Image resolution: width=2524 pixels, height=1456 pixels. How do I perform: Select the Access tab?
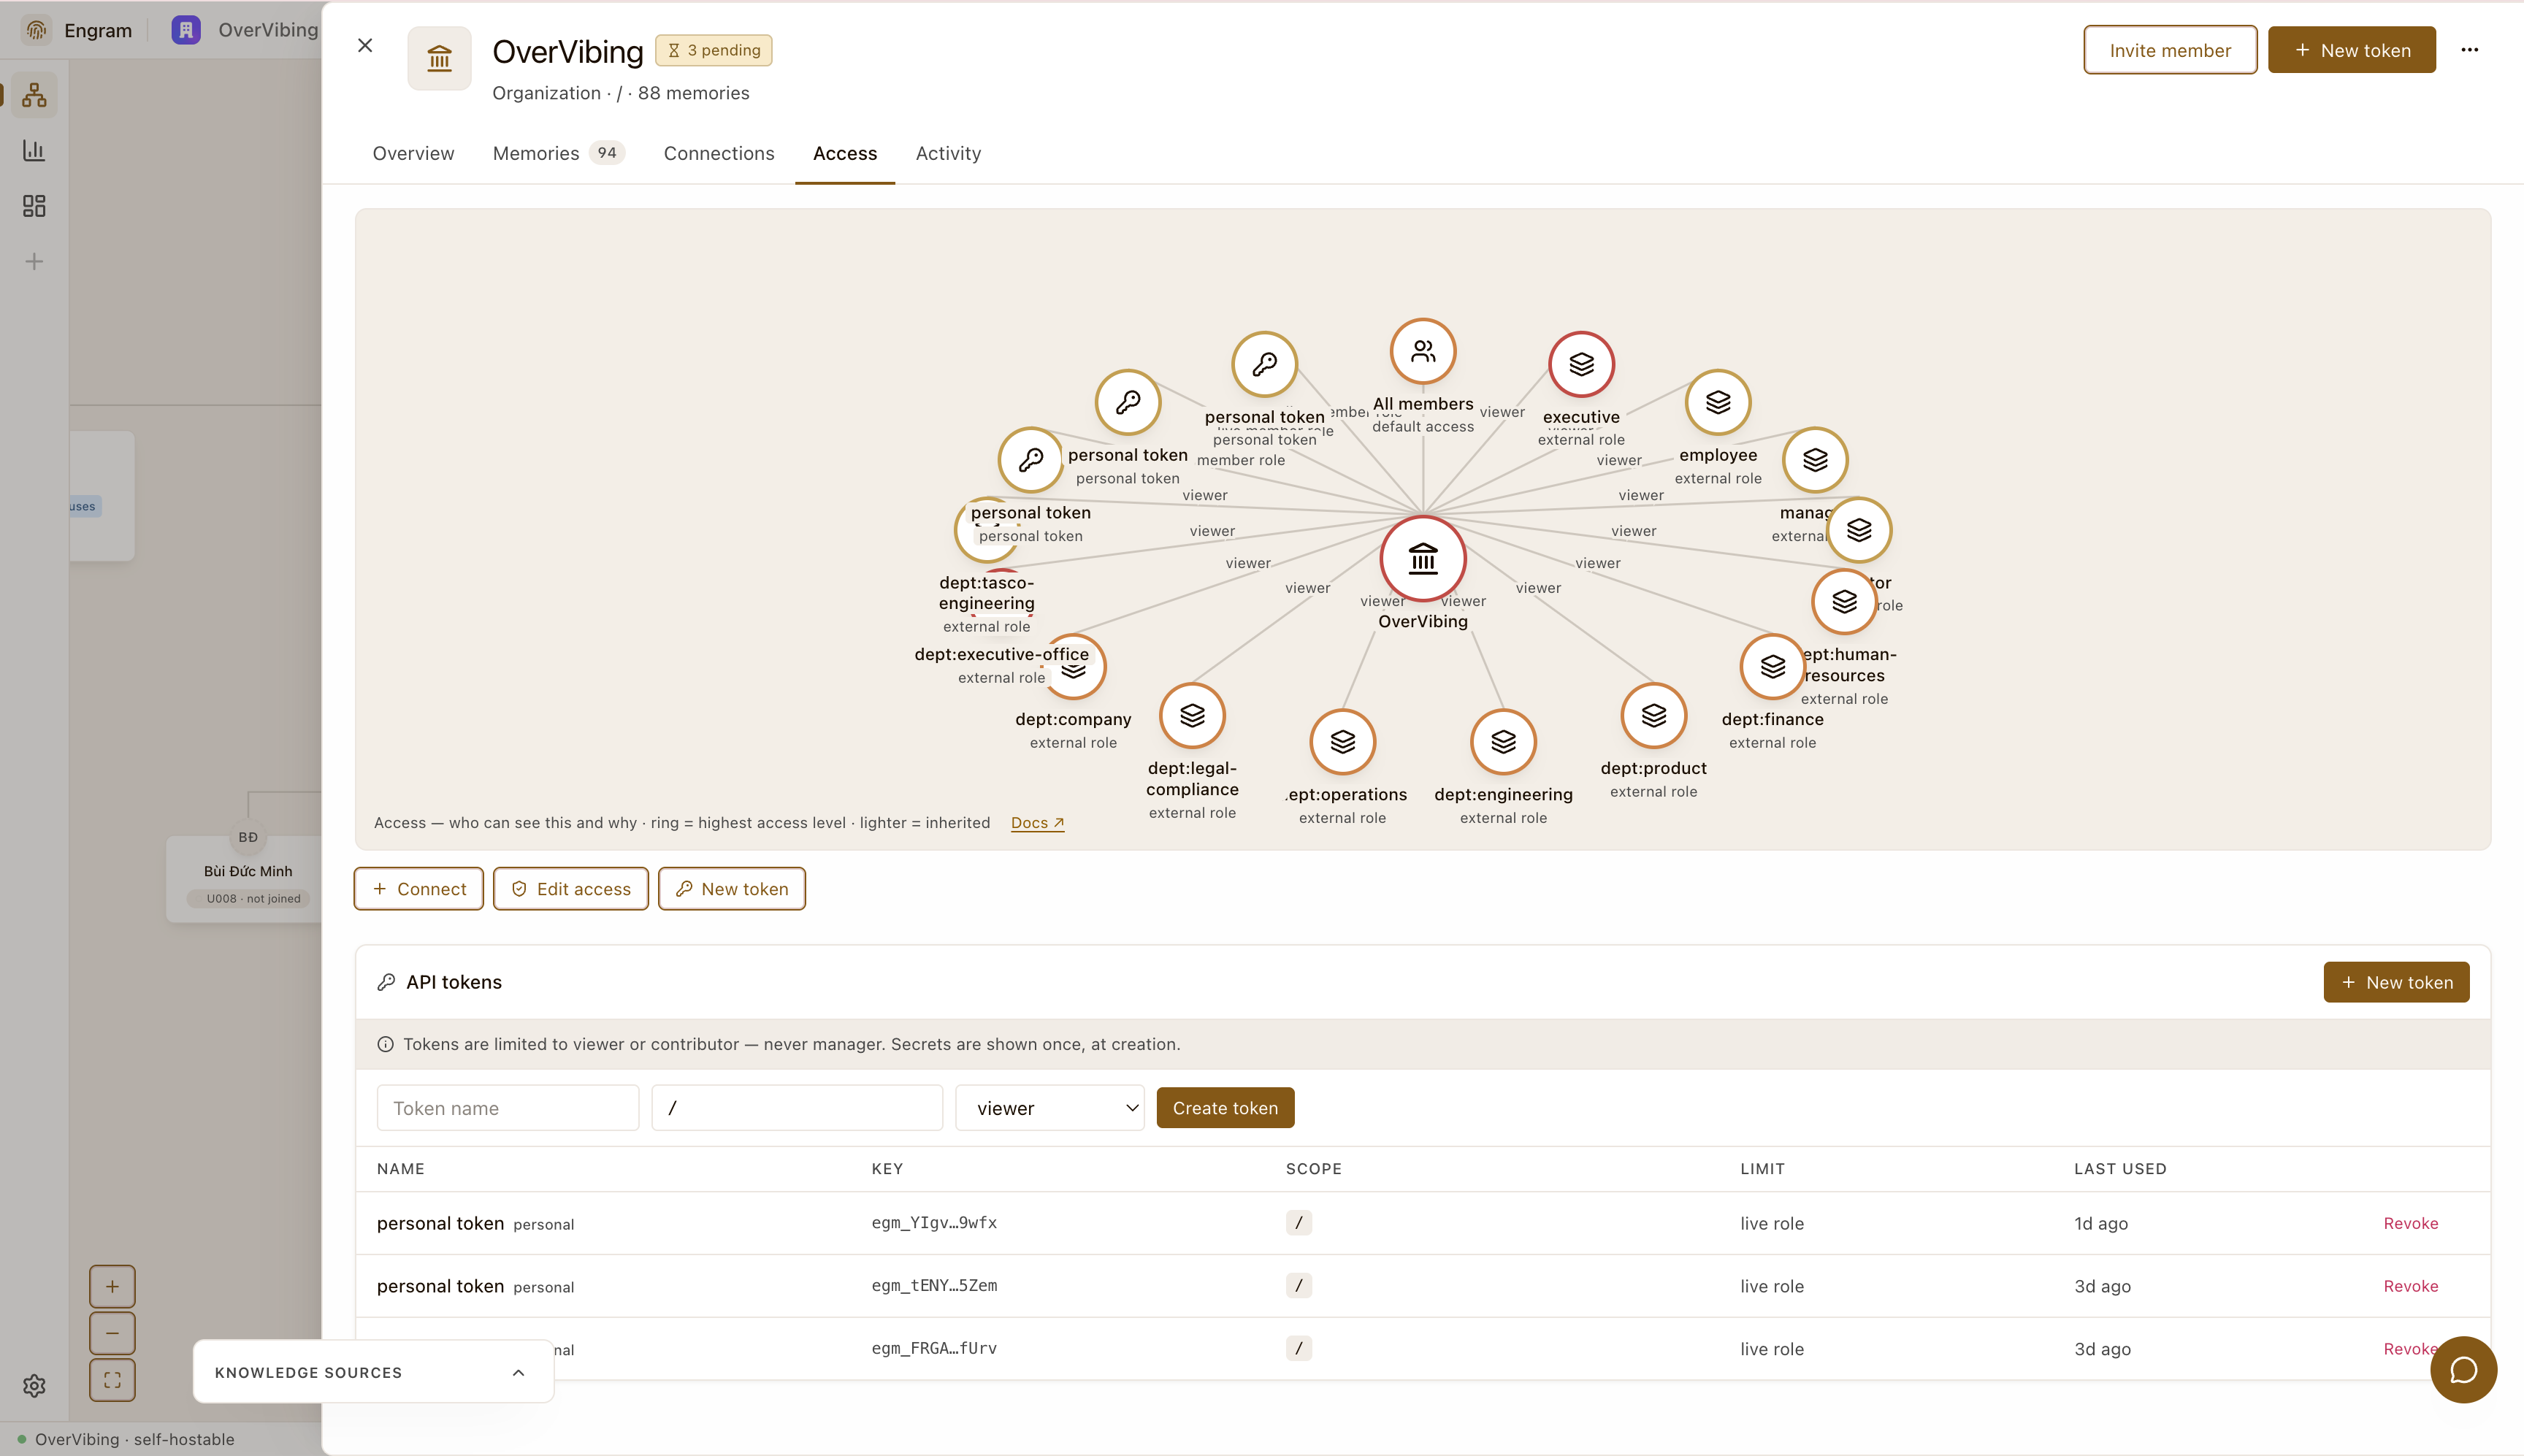pos(845,153)
